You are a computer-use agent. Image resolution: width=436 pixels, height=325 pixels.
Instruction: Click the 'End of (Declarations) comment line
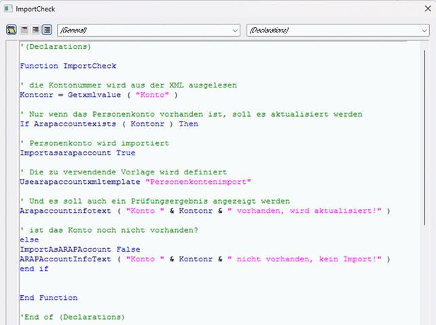point(72,317)
